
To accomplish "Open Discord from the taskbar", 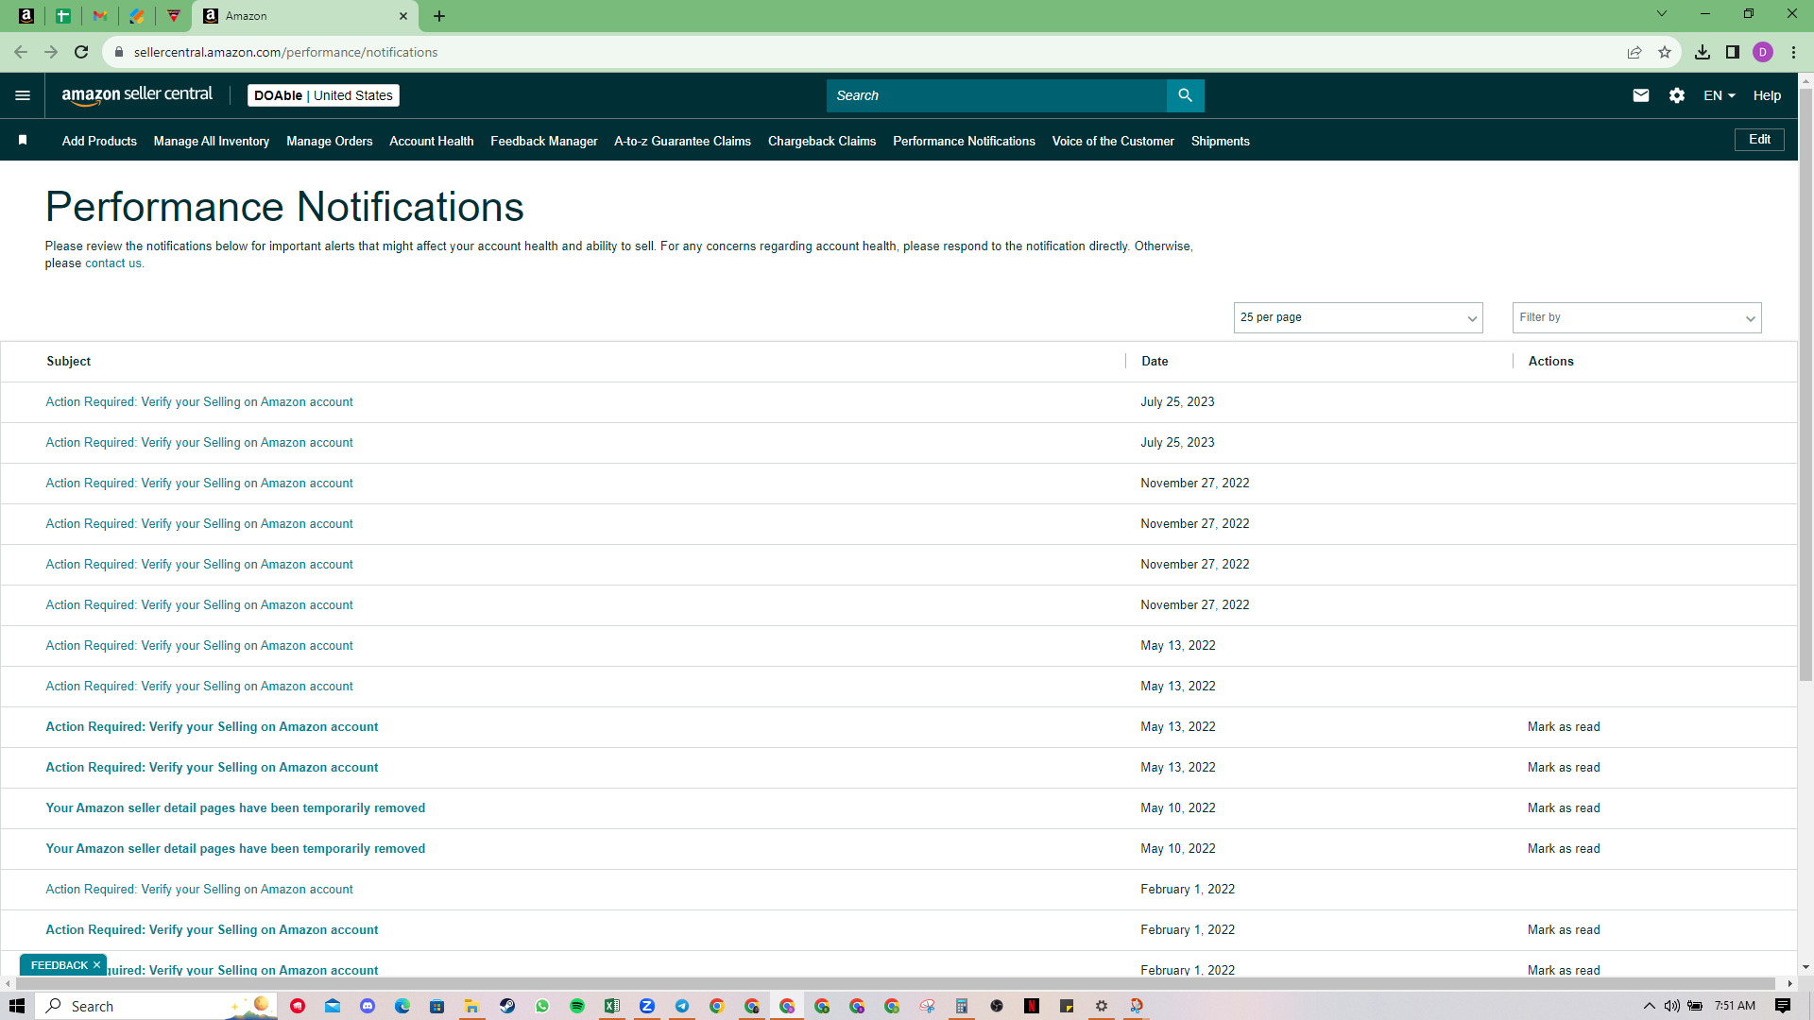I will click(x=368, y=1006).
